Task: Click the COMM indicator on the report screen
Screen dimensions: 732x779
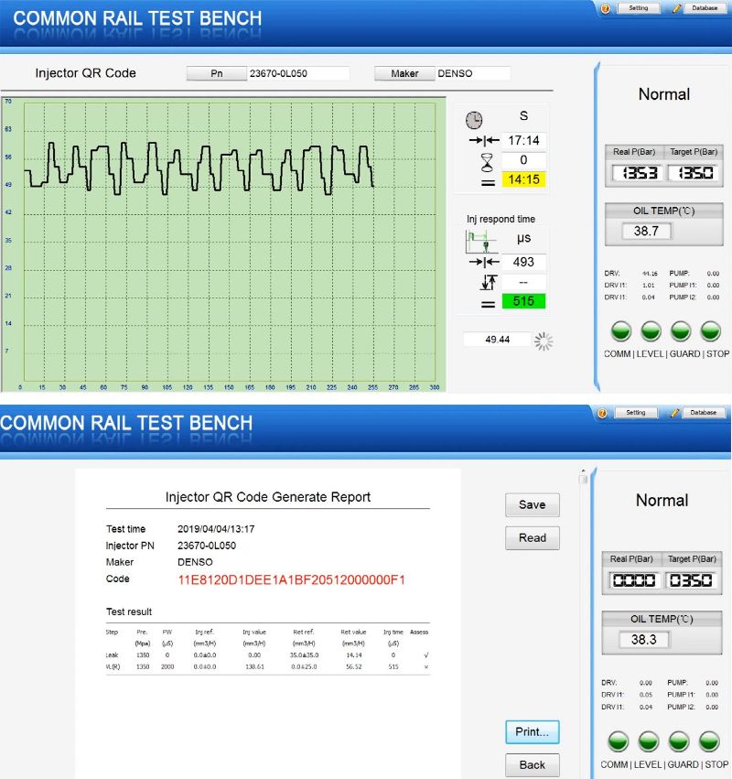Action: pos(619,741)
